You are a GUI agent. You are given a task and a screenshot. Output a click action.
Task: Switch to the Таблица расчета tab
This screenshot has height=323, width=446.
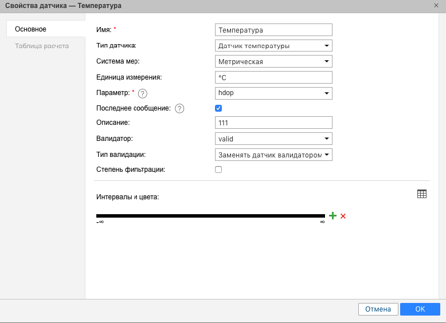(42, 46)
